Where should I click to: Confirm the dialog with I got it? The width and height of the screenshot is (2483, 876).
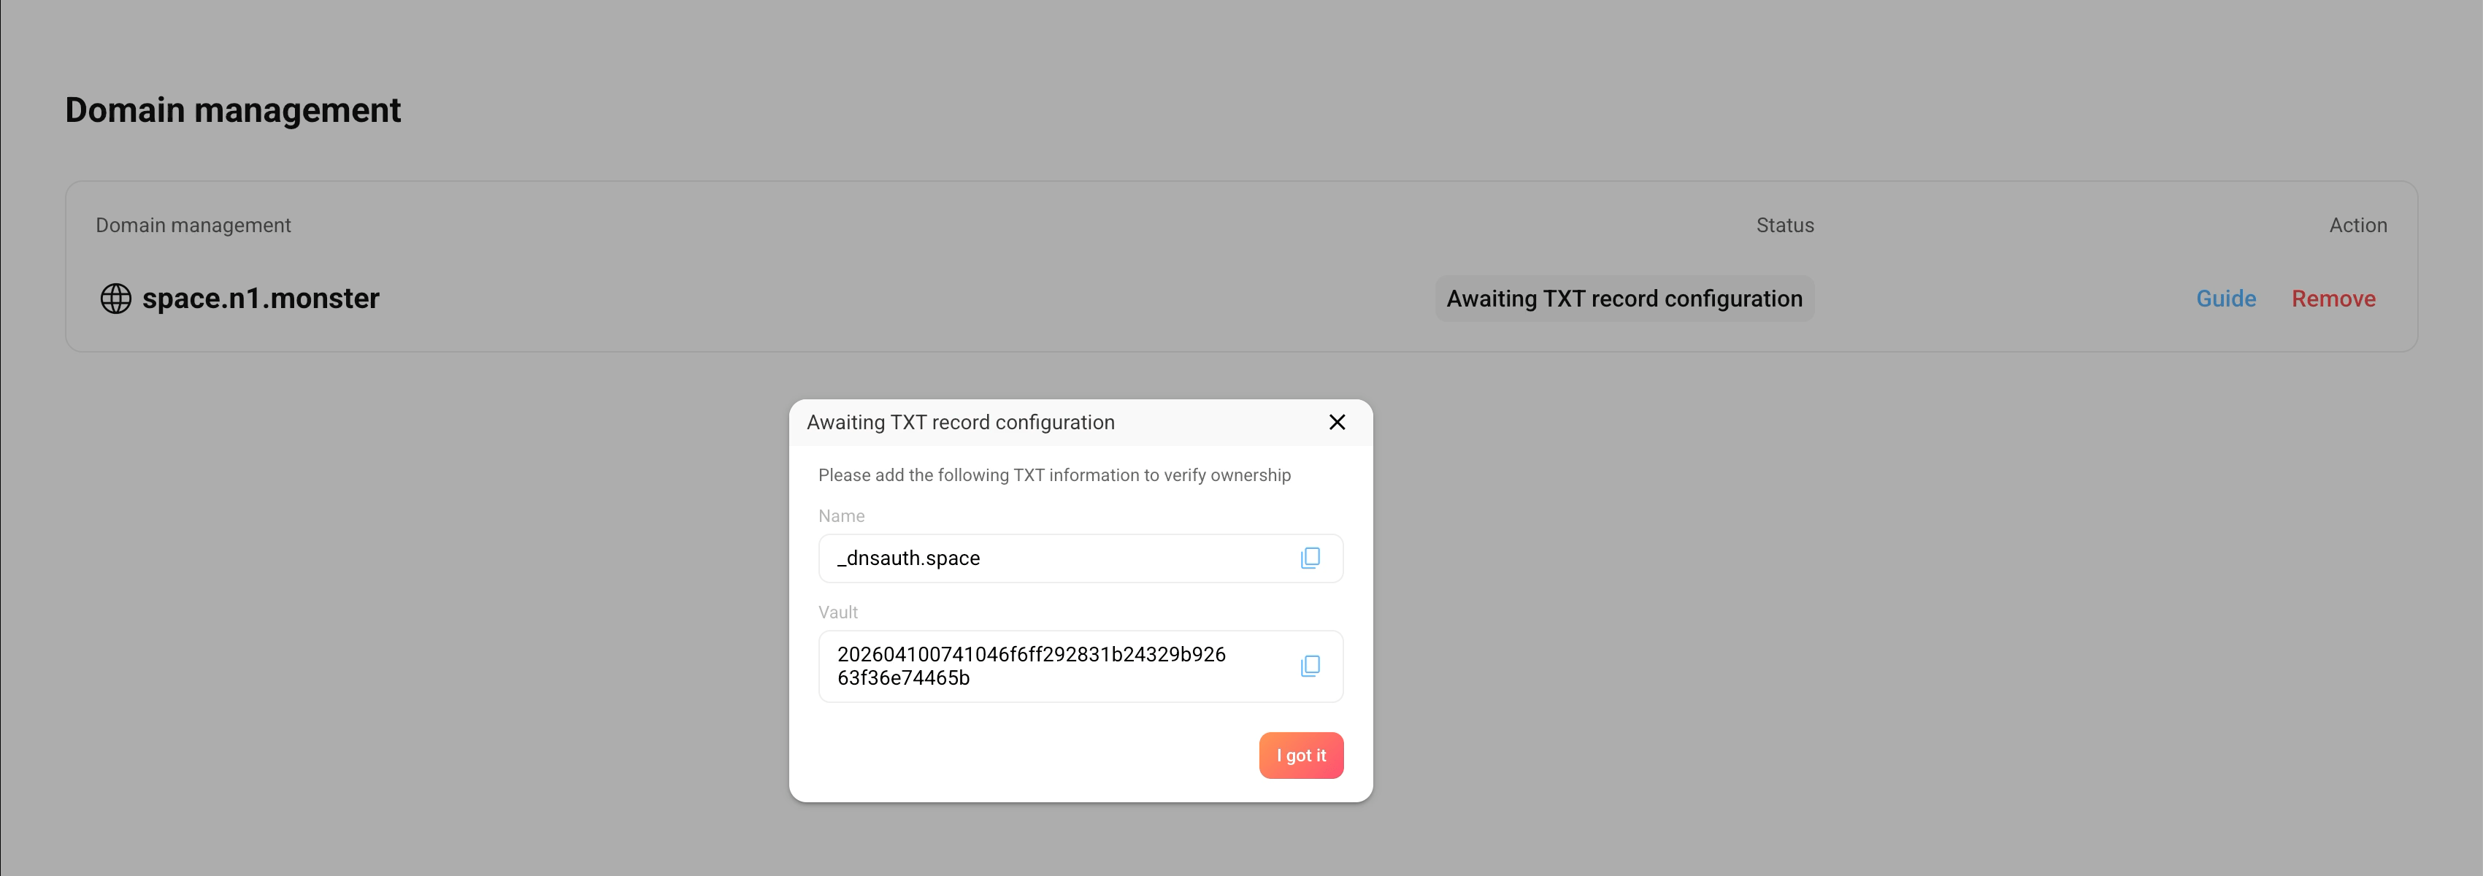(1300, 755)
